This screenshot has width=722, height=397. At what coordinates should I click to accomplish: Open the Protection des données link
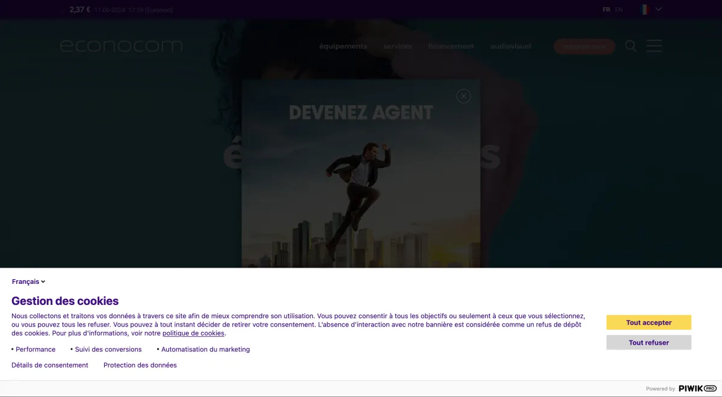click(x=140, y=365)
